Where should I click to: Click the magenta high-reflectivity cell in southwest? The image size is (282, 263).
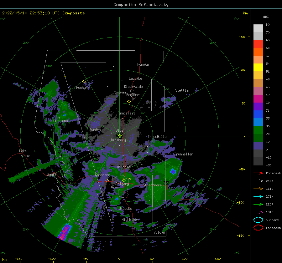65,231
